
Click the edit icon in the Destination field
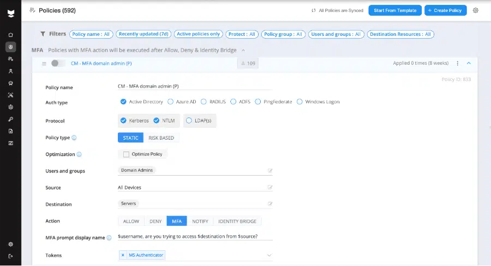270,204
